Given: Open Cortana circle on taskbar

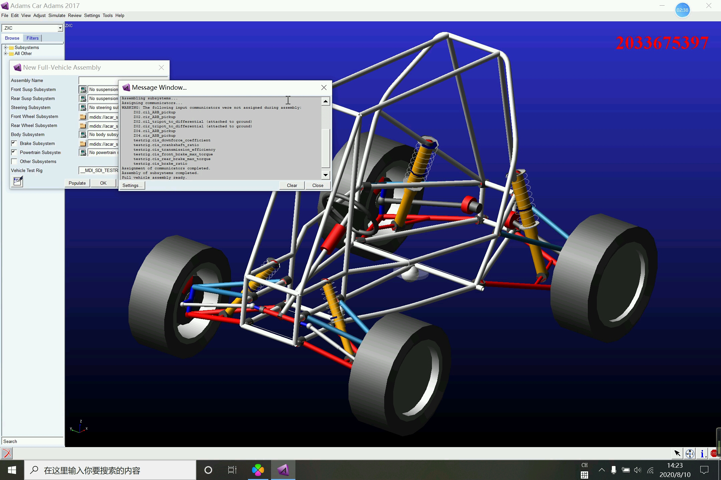Looking at the screenshot, I should point(208,470).
